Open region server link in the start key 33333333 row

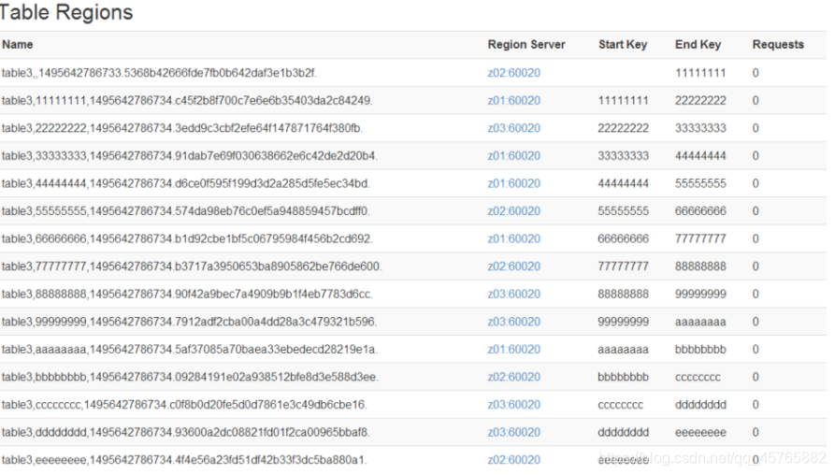[514, 156]
